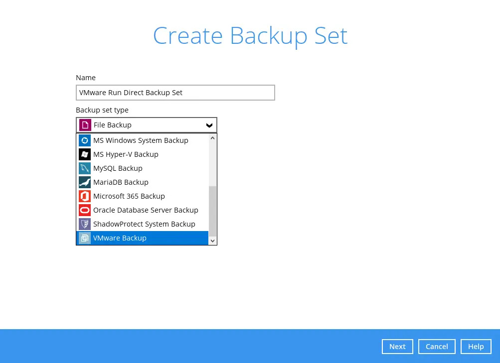The image size is (500, 363).
Task: Click the MS Hyper-V Backup icon
Action: 85,154
